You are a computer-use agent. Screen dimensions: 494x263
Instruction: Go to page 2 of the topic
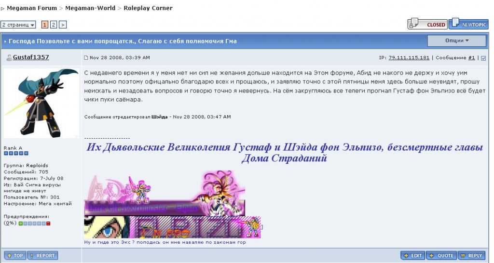coord(54,25)
